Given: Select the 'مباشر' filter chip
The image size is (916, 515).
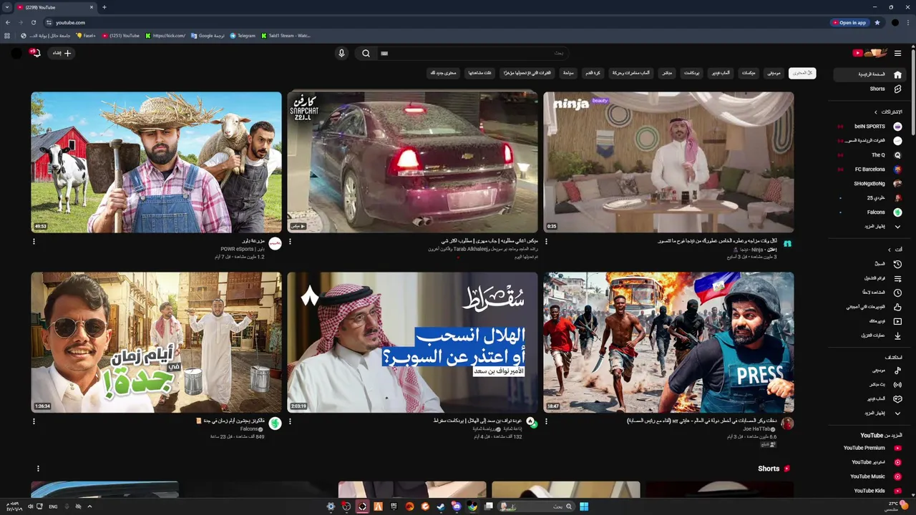Looking at the screenshot, I should (x=667, y=73).
